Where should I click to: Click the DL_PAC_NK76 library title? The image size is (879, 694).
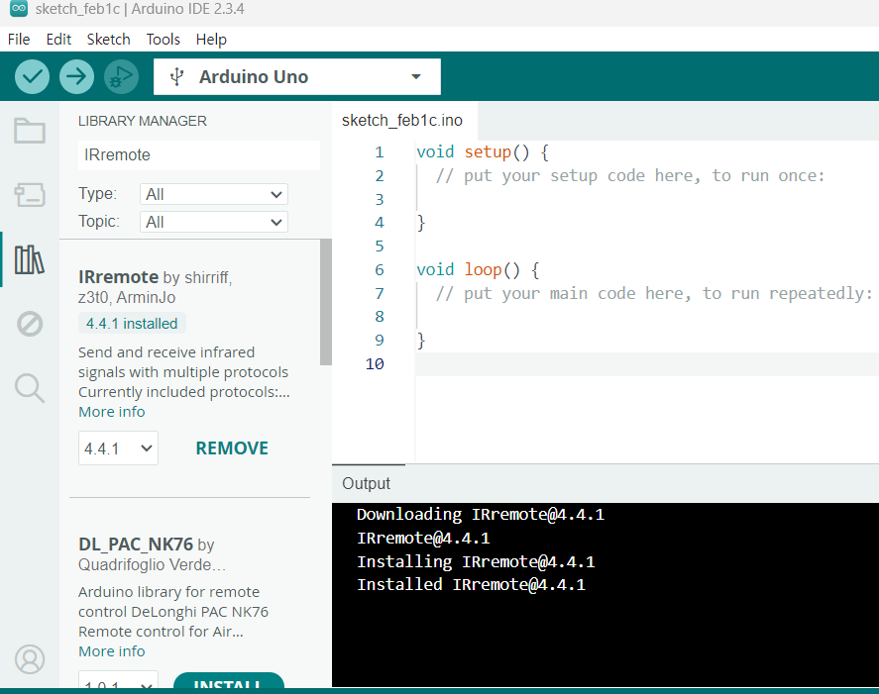tap(136, 544)
